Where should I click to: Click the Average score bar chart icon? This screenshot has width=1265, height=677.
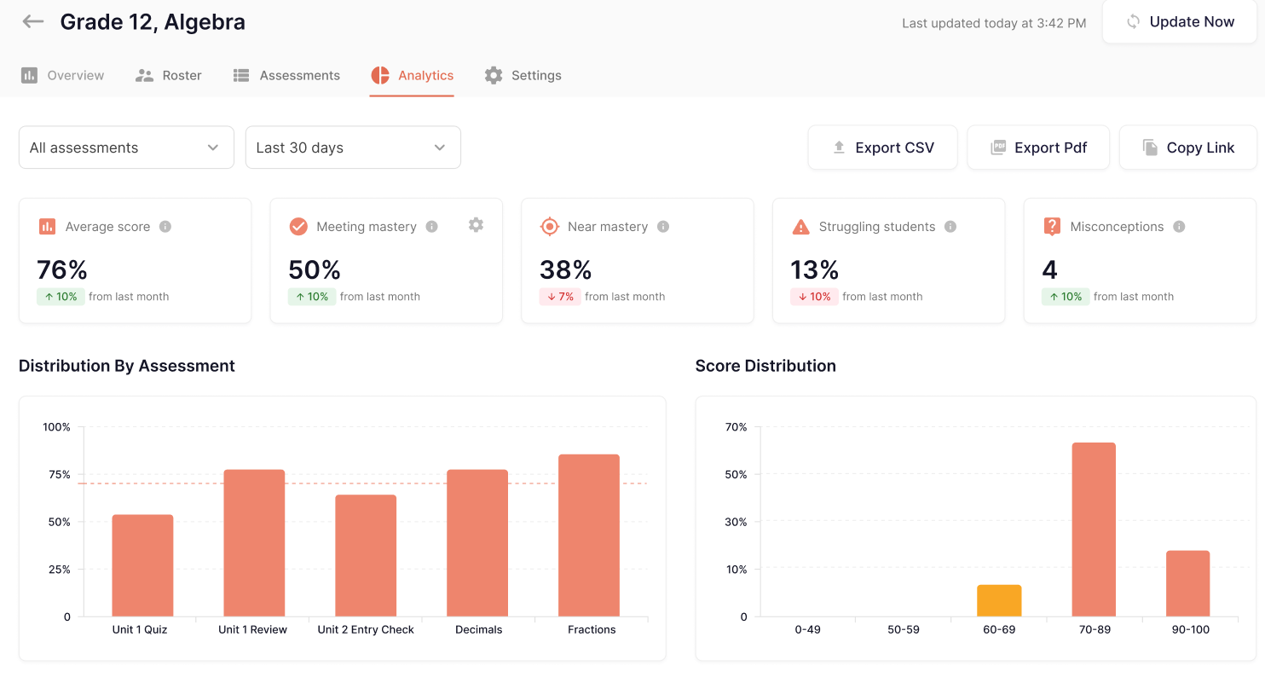46,226
